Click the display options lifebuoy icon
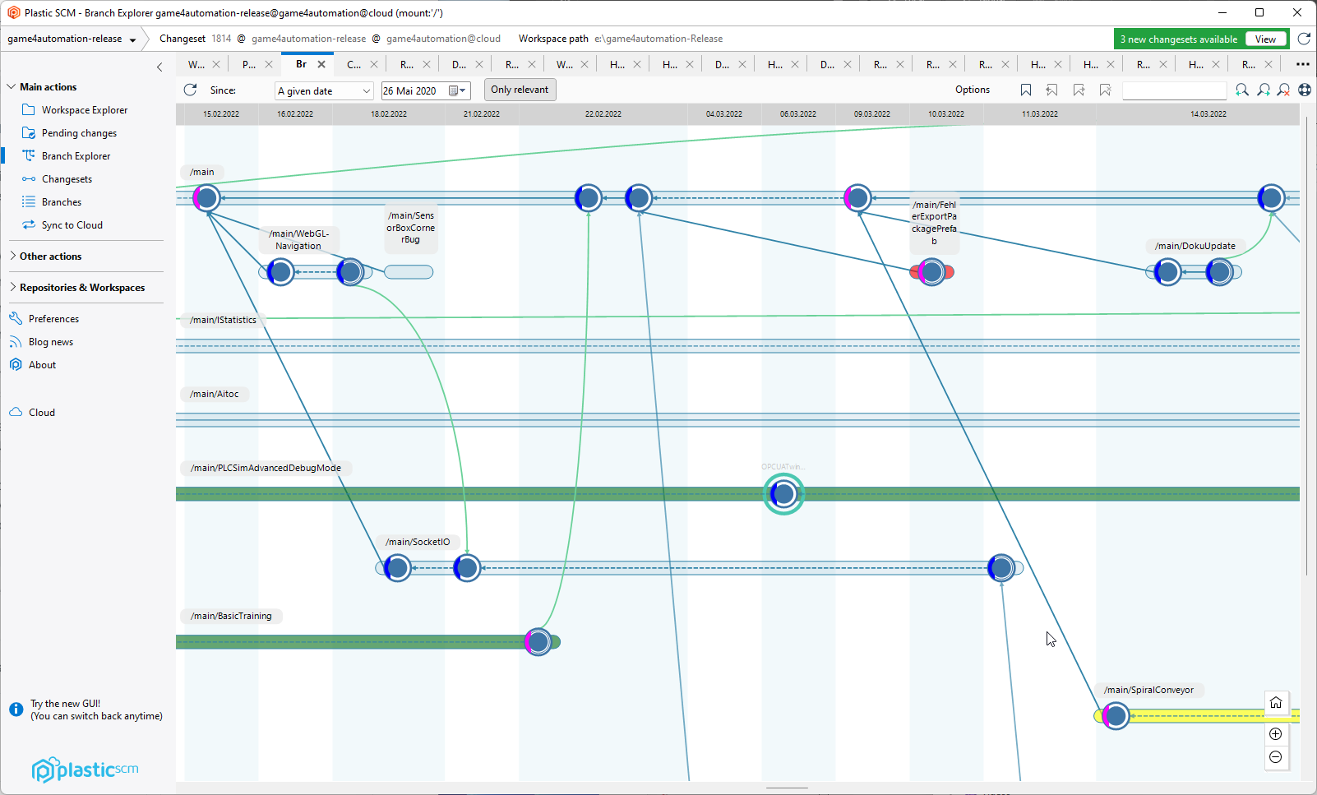This screenshot has width=1317, height=795. 1305,90
